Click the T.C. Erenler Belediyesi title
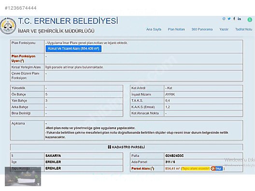255x191 pixels. (x=68, y=21)
